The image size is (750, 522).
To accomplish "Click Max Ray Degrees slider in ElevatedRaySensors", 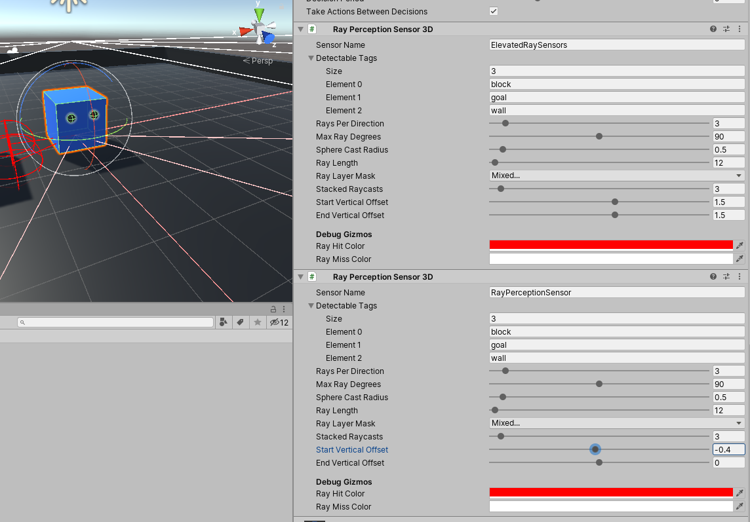I will 599,136.
